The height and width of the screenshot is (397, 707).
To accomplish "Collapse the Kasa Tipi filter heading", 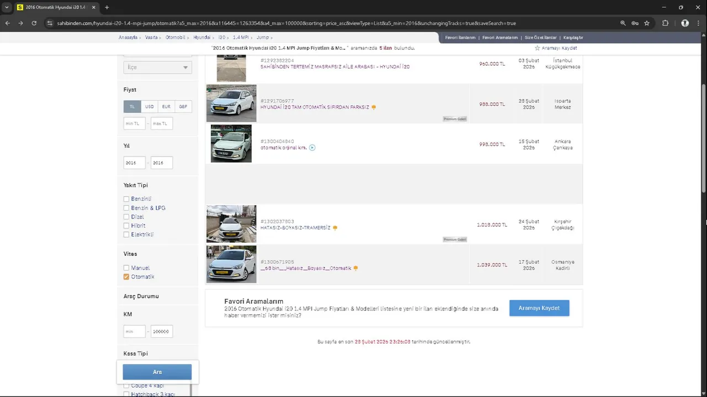I will pos(136,353).
